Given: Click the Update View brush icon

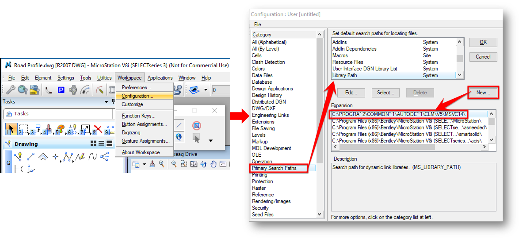Looking at the screenshot, I should [152, 164].
